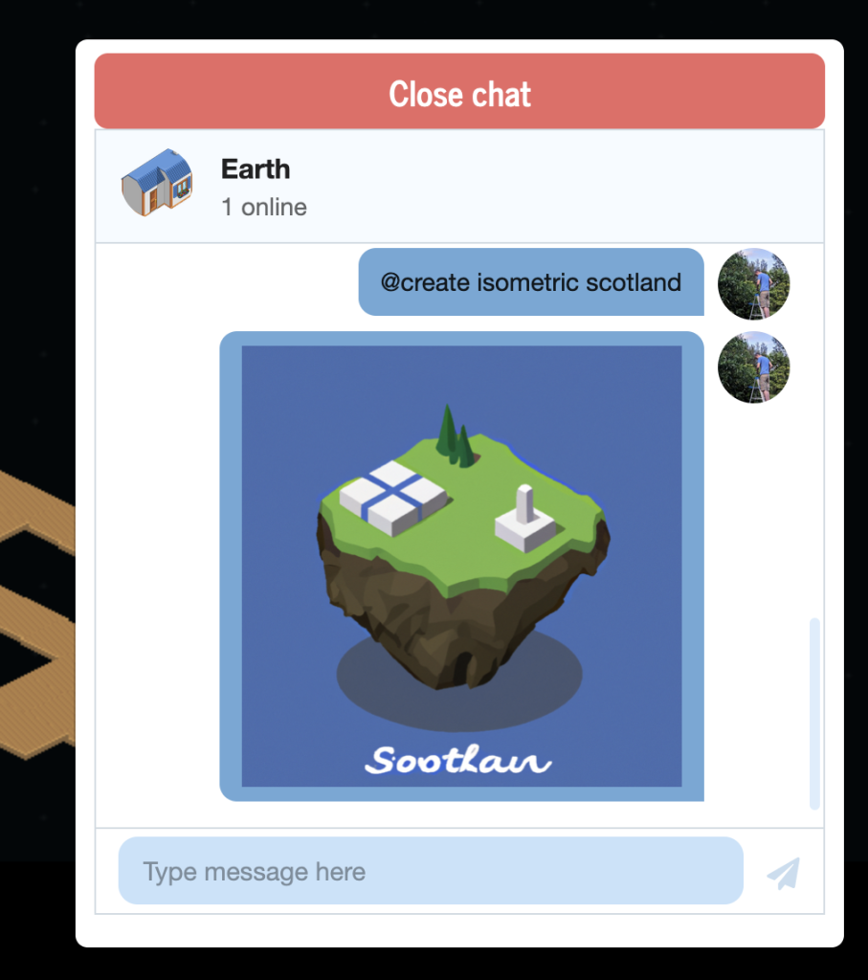The height and width of the screenshot is (980, 868).
Task: Send the message with the paper-plane icon
Action: coord(784,873)
